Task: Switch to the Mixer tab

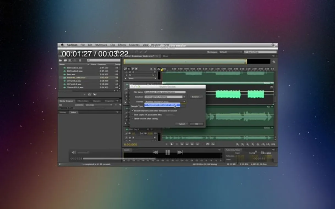Action: point(165,56)
